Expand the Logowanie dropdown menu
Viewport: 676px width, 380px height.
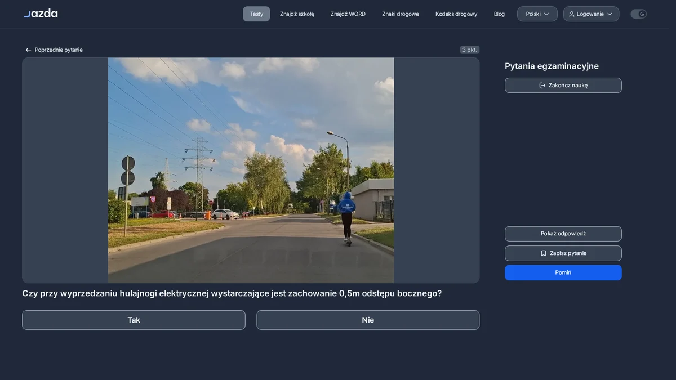(591, 14)
